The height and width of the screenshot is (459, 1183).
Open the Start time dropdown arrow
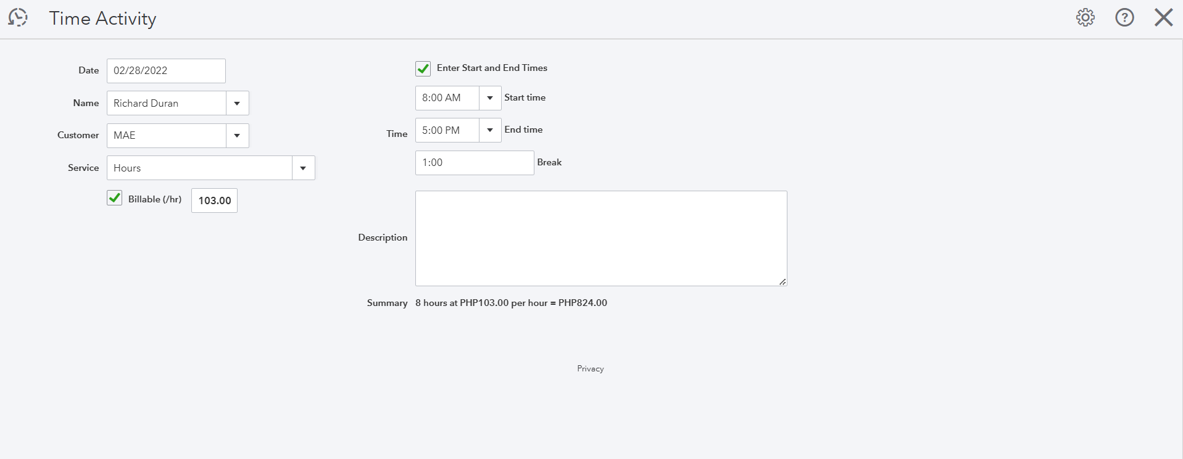click(490, 98)
